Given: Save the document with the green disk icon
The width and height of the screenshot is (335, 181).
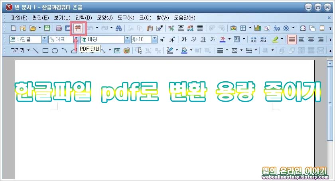Looking at the screenshot, I should tap(47, 28).
